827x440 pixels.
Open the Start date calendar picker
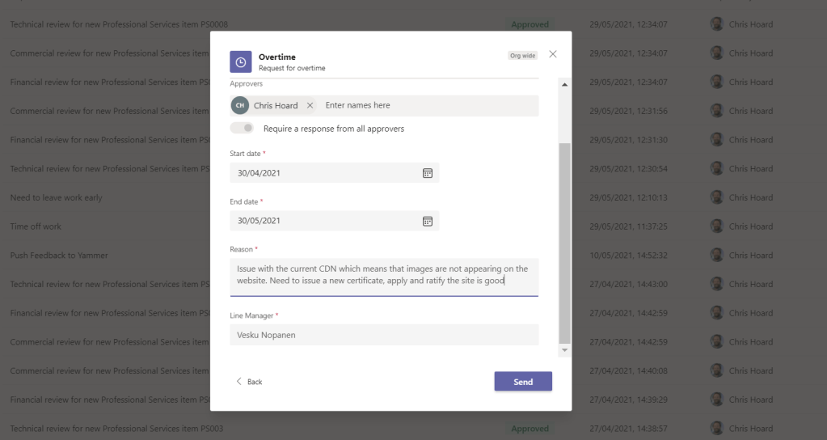[428, 173]
